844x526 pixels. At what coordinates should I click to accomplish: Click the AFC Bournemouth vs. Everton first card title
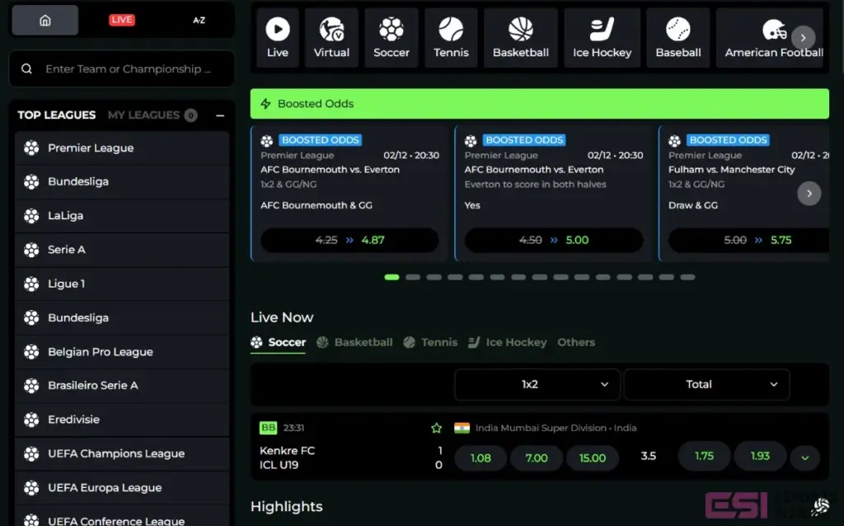coord(330,170)
